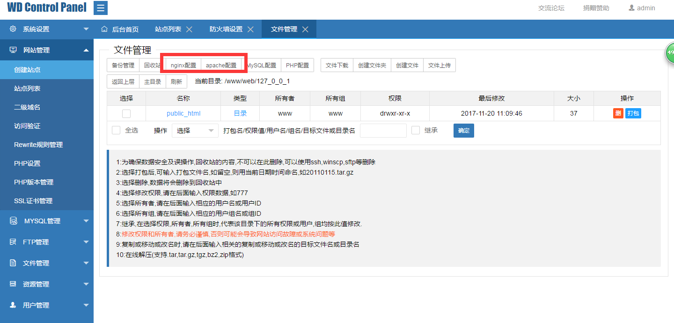This screenshot has width=674, height=323.
Task: Open the hamburger menu next to WD Control Panel
Action: coord(100,8)
